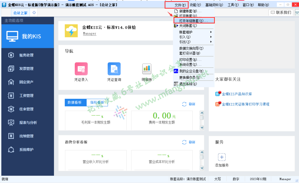Viewport: 299px width, 183px height.
Task: Open 发票管理 invoice management module
Action: pos(26,69)
